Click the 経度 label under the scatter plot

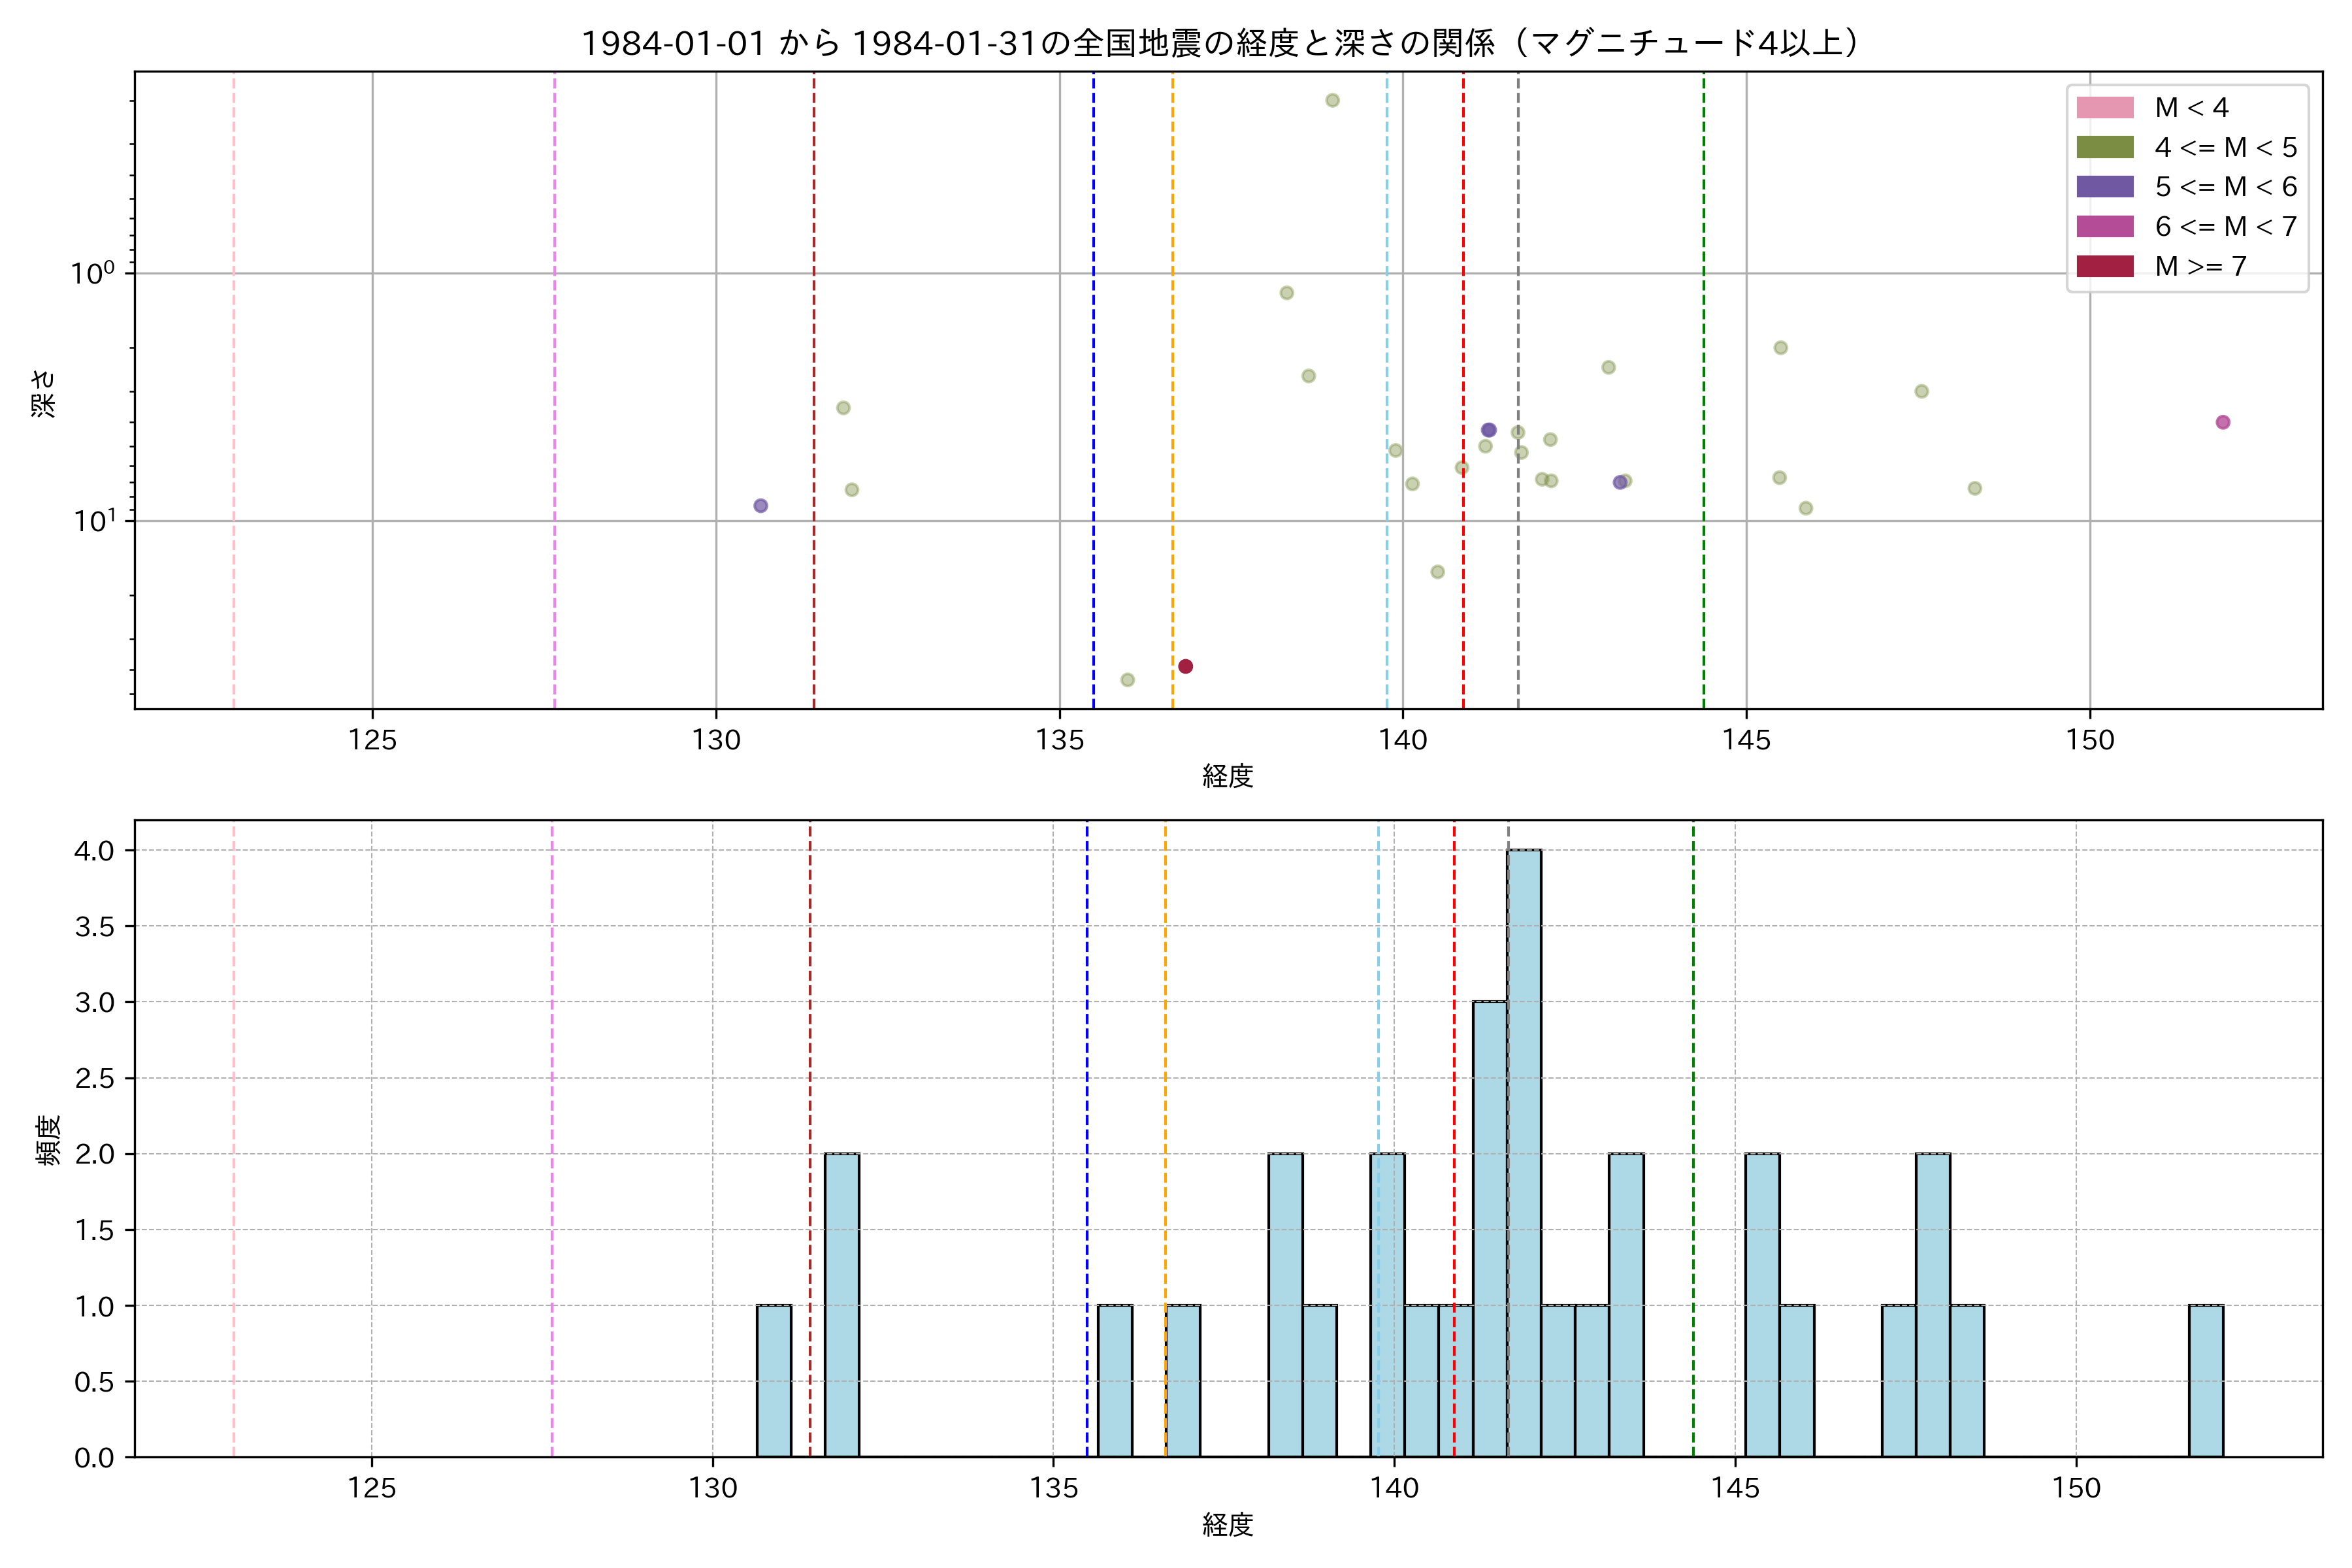1227,775
